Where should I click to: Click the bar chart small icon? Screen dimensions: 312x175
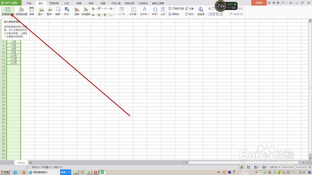pyautogui.click(x=99, y=9)
